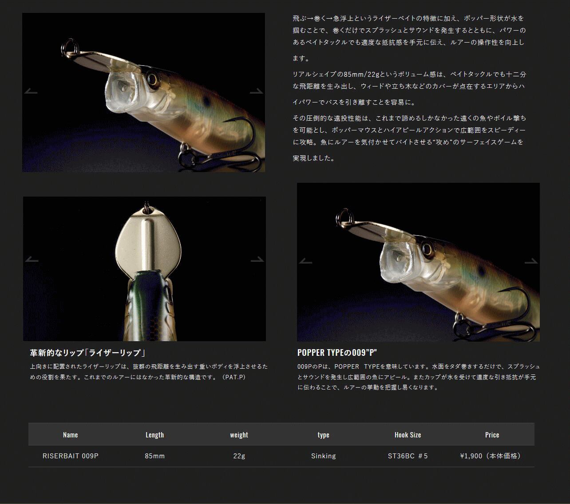Click the Hook Size column header
This screenshot has height=504, width=570.
coord(408,435)
